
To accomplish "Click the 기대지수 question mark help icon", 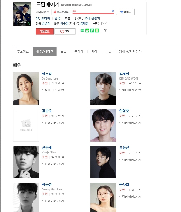I will point(48,12).
